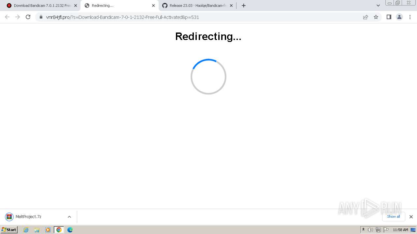The width and height of the screenshot is (417, 234).
Task: Close the Redirecting tab
Action: (x=153, y=6)
